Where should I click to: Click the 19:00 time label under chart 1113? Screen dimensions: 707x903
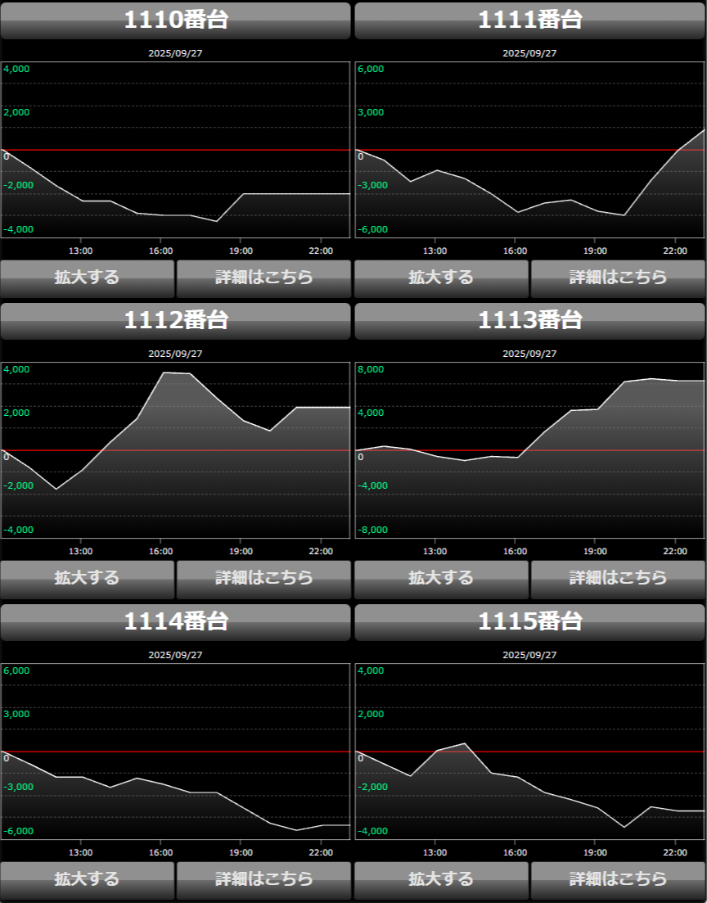pos(595,552)
